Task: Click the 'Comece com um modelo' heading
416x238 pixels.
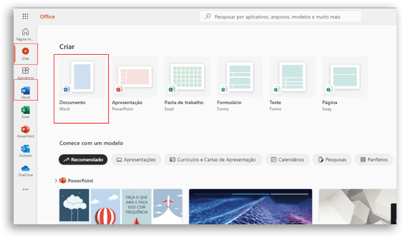Action: tap(92, 143)
